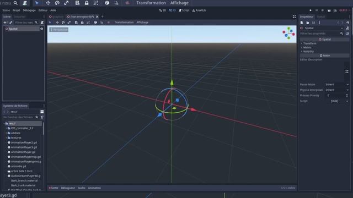Image resolution: width=353 pixels, height=198 pixels.
Task: Open the Perspective view menu
Action: (59, 30)
